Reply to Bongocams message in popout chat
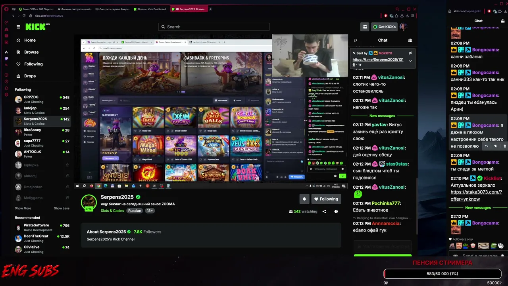The width and height of the screenshot is (508, 286). [x=486, y=146]
